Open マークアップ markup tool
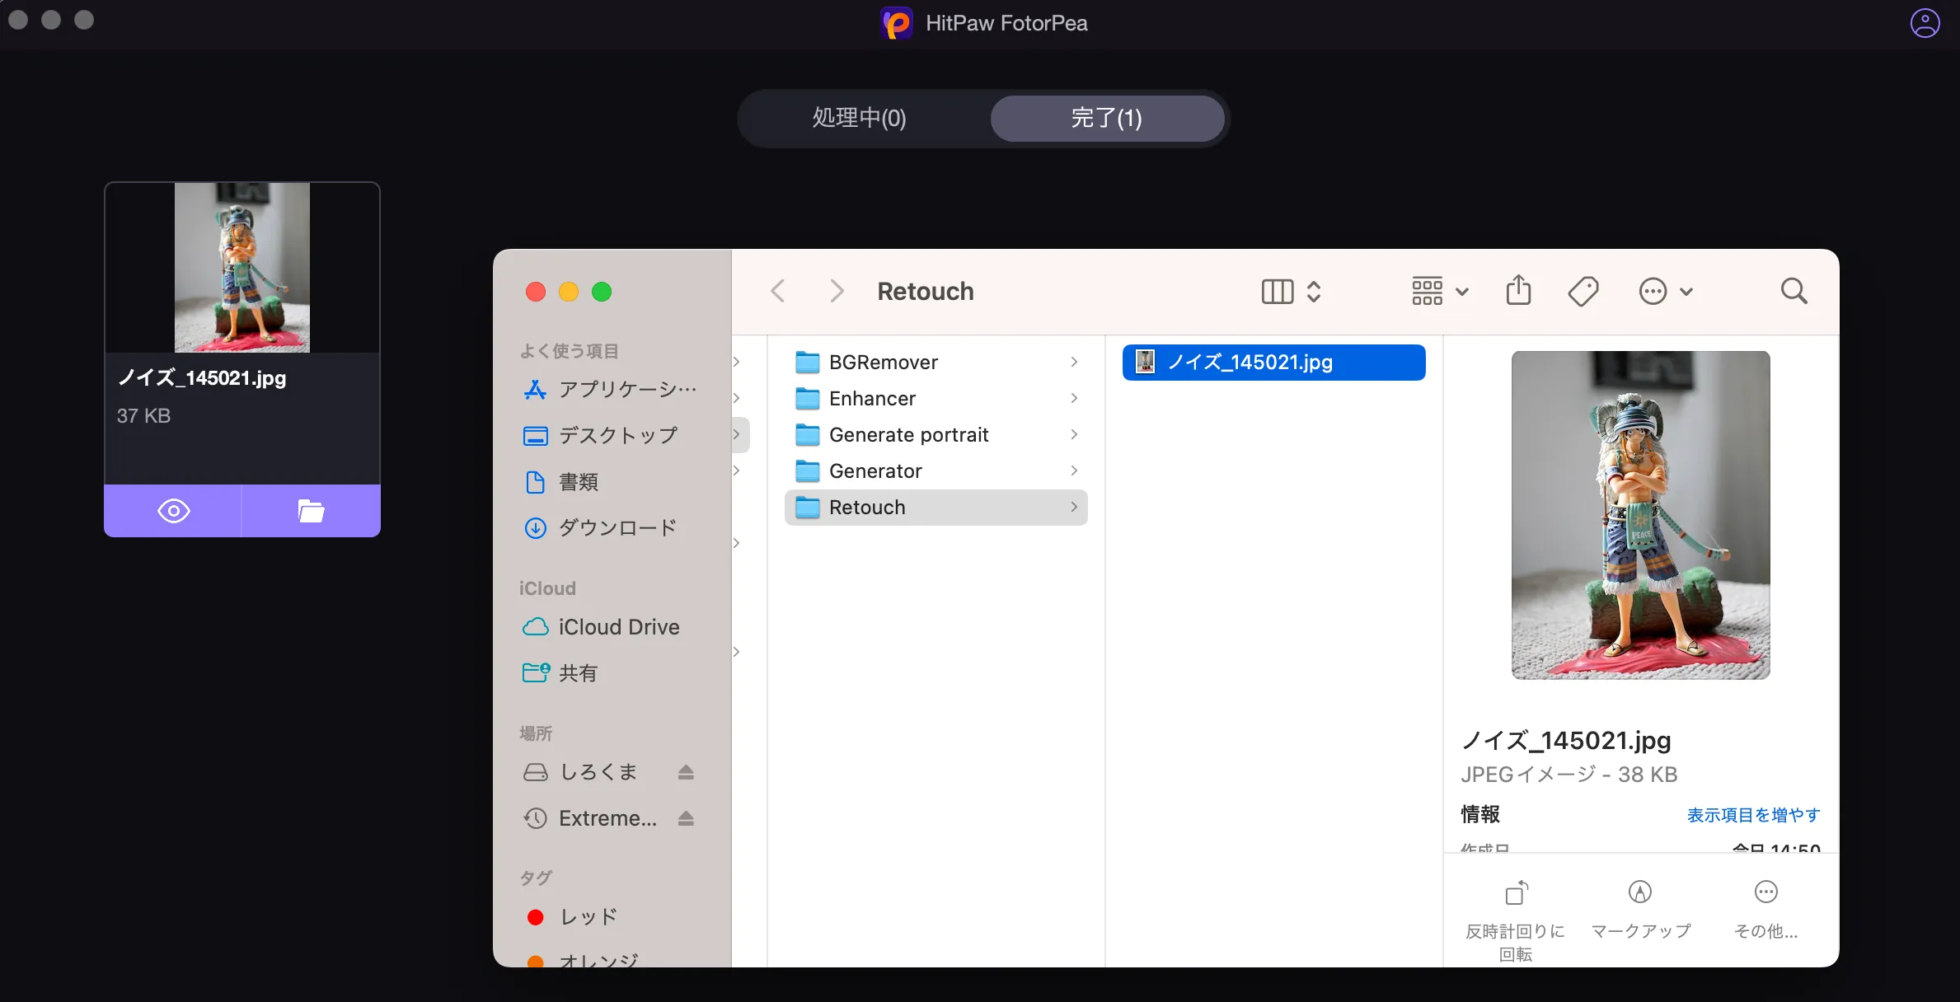The image size is (1960, 1002). pyautogui.click(x=1640, y=911)
